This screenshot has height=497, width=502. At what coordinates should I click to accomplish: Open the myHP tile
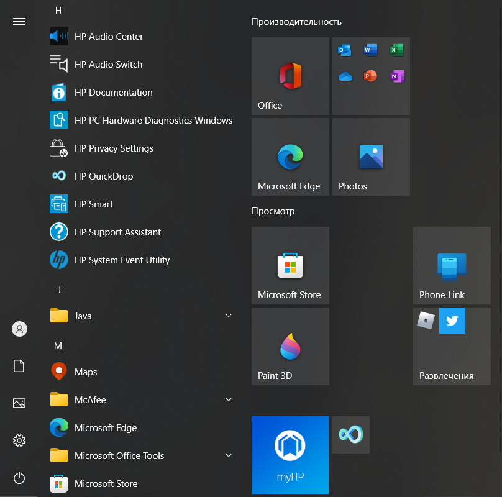coord(290,455)
